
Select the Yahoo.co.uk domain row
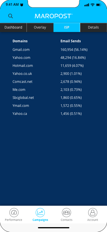click(54, 73)
